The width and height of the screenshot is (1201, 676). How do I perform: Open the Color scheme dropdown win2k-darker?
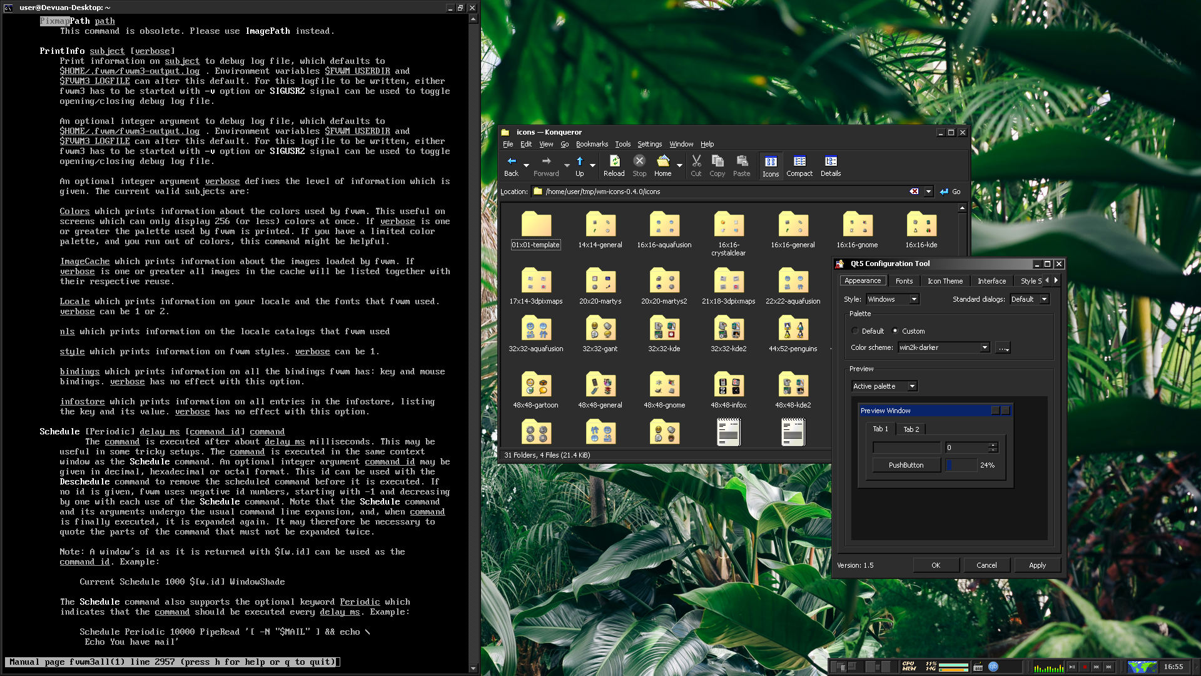pyautogui.click(x=944, y=347)
